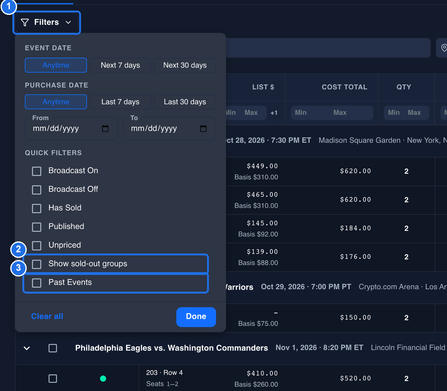Tick the Unpriced checkbox
The image size is (447, 391).
click(37, 245)
